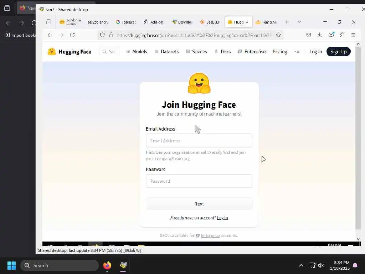Image resolution: width=365 pixels, height=274 pixels.
Task: Click Import bookmarks in background Firefox
Action: pyautogui.click(x=20, y=35)
